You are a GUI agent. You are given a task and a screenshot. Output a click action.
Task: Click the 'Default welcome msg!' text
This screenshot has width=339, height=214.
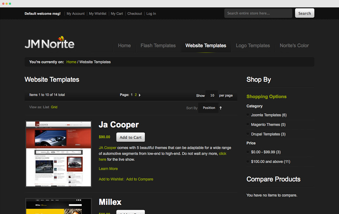click(43, 14)
